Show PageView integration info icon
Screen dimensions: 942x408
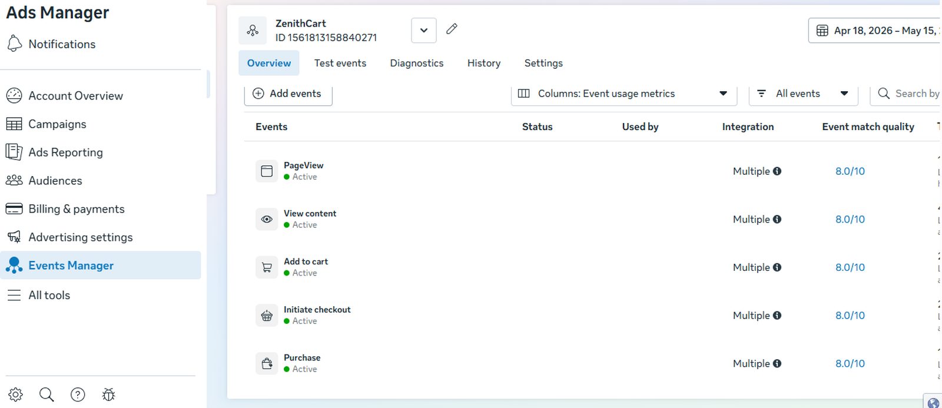[777, 171]
